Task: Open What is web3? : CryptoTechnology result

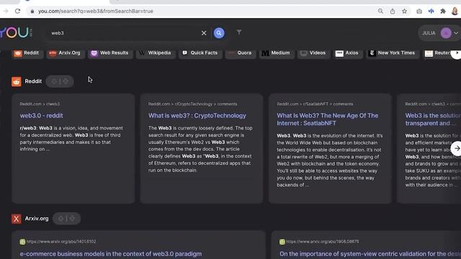Action: [x=197, y=116]
